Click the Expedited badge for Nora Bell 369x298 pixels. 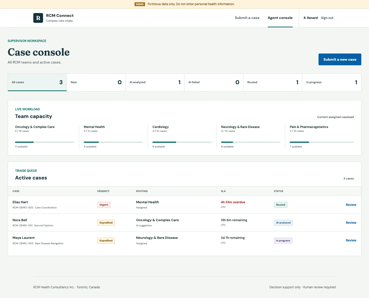(x=106, y=223)
